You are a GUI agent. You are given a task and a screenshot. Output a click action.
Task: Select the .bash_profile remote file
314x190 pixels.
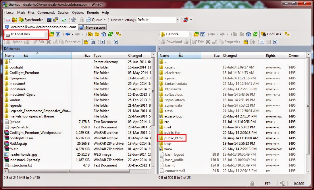coord(174,160)
